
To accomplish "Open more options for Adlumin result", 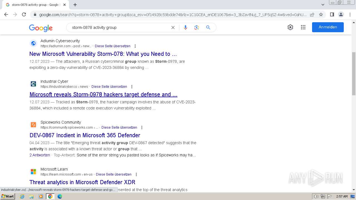I will [x=135, y=46].
